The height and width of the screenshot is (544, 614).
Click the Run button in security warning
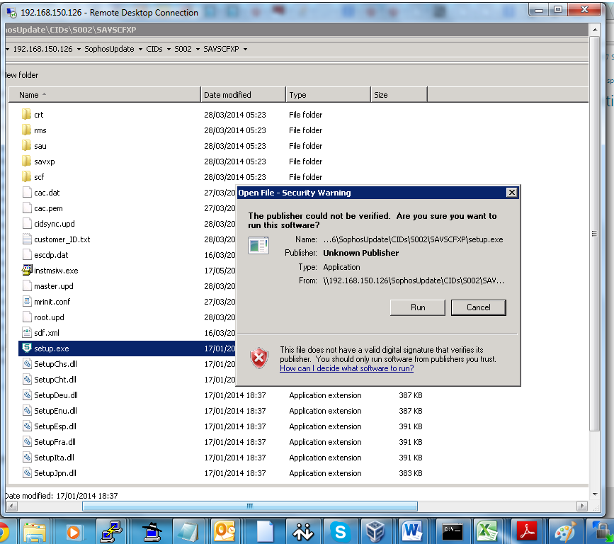coord(417,307)
